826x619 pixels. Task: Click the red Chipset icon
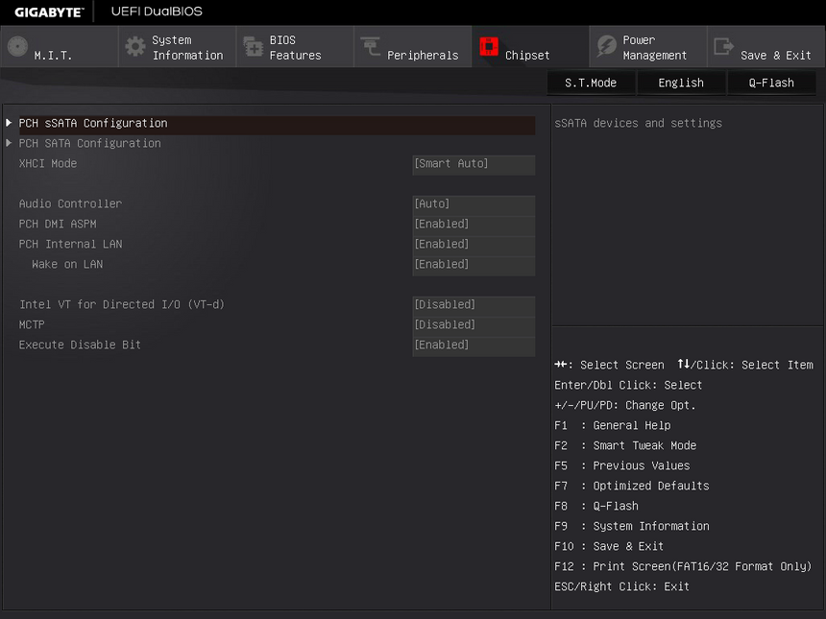[489, 47]
